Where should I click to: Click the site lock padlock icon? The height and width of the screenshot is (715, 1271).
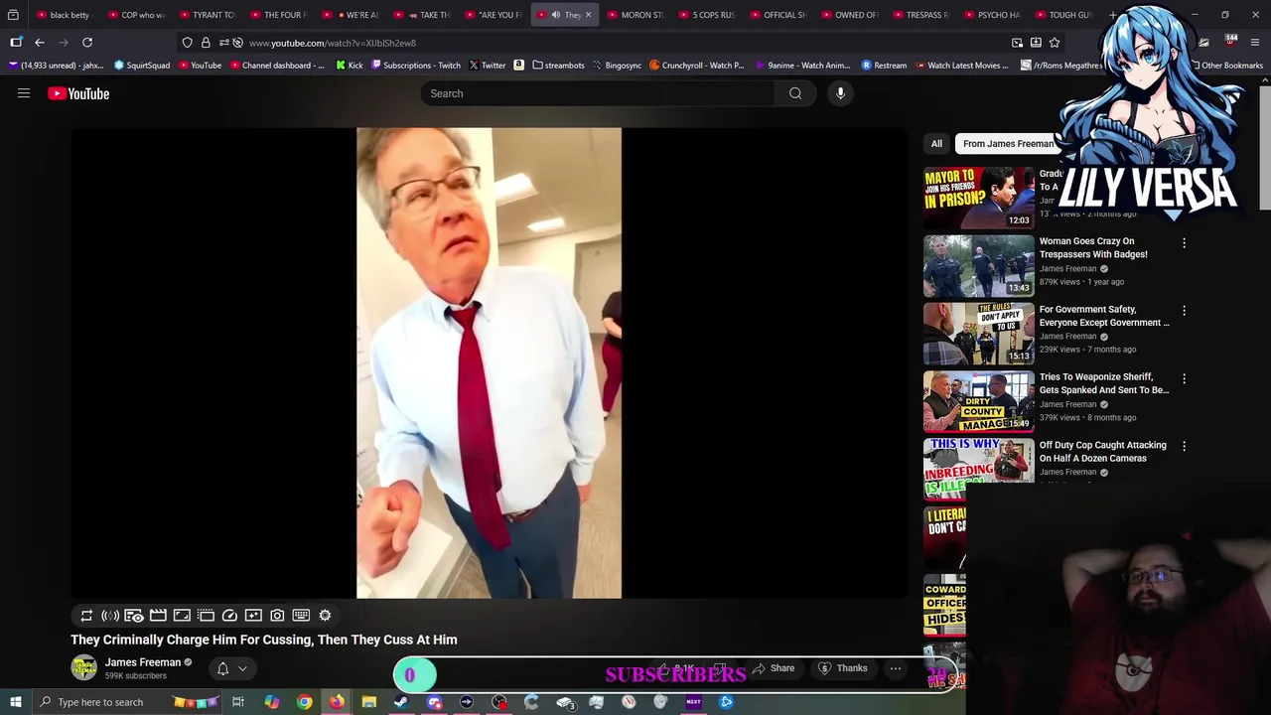[206, 43]
